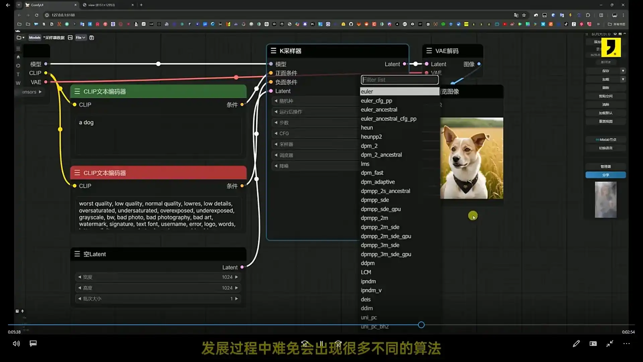
Task: Select euler_ancestral from the sampler list
Action: (x=379, y=109)
